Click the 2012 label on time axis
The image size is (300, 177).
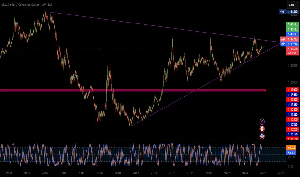click(x=136, y=173)
